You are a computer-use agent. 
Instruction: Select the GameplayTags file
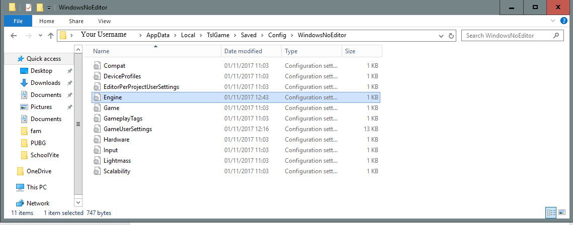tap(236, 119)
